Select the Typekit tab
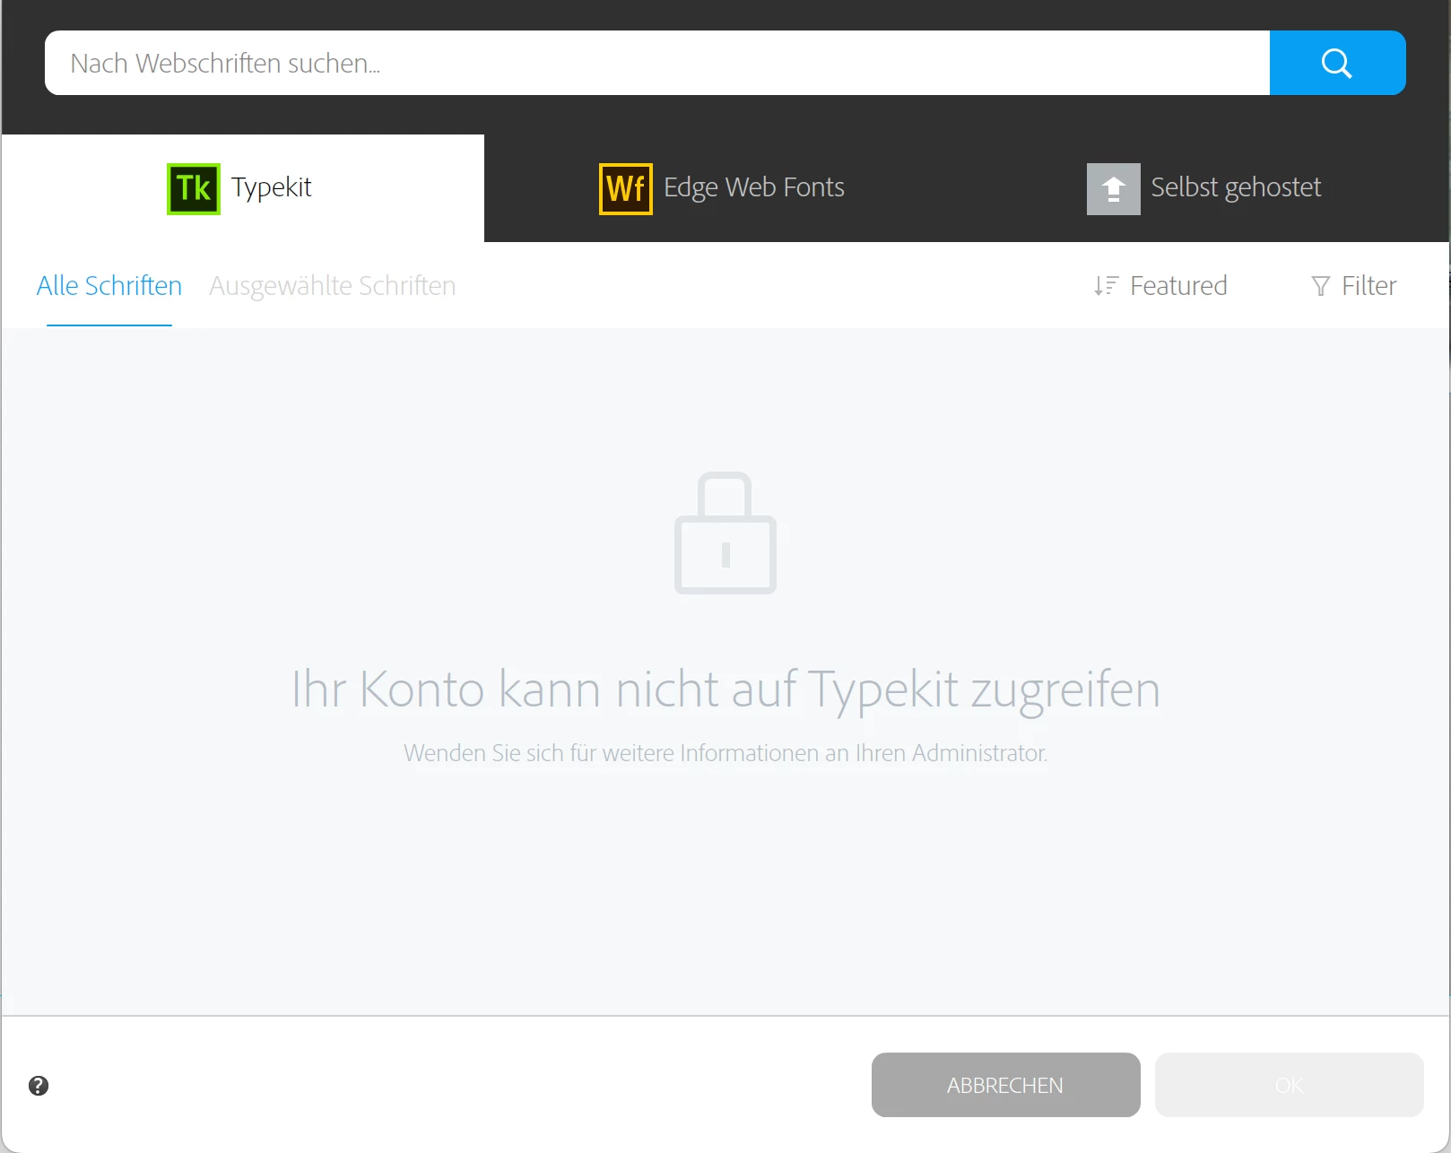Image resolution: width=1451 pixels, height=1153 pixels. tap(242, 188)
